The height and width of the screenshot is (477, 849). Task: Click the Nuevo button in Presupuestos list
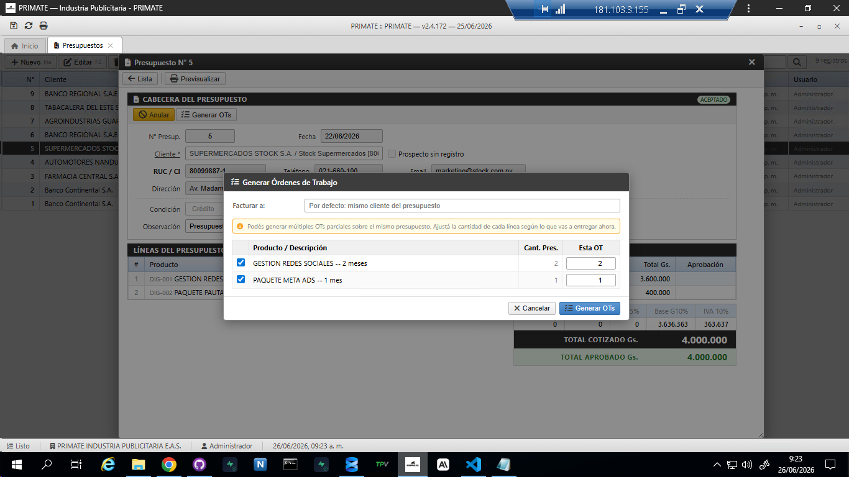click(x=30, y=62)
